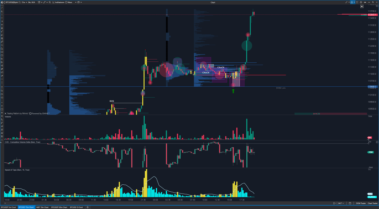Click the chart type icon in top toolbar

pos(39,3)
